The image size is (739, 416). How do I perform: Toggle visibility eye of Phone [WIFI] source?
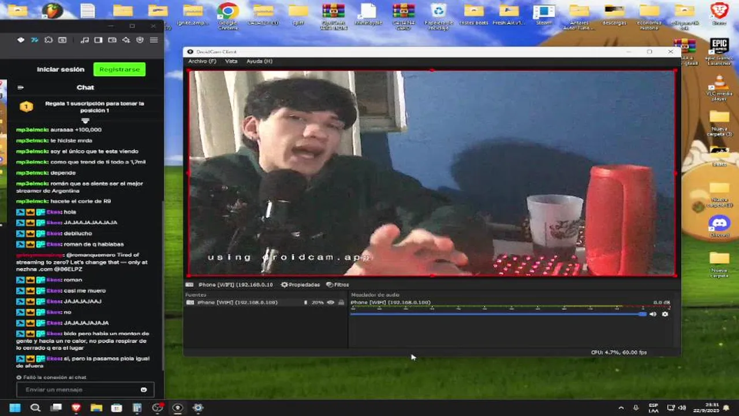331,302
